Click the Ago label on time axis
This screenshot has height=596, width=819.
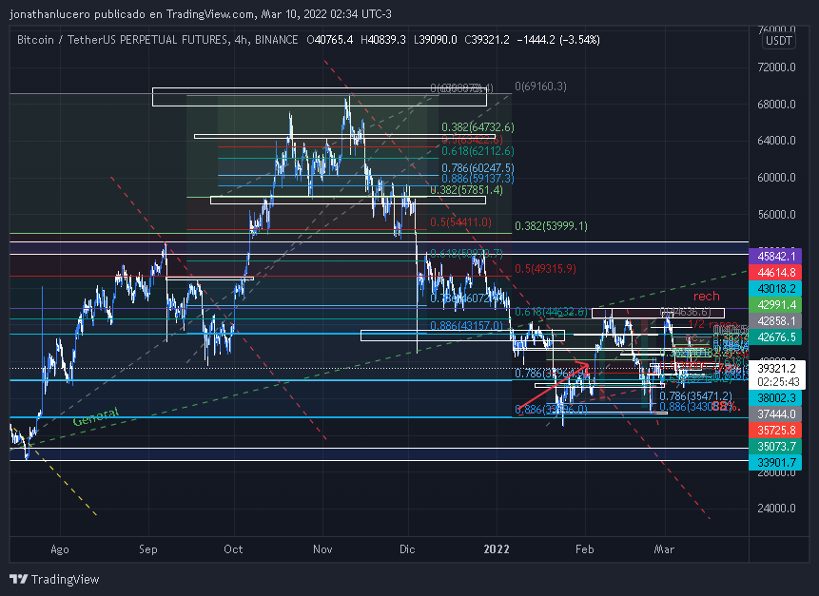pyautogui.click(x=60, y=549)
